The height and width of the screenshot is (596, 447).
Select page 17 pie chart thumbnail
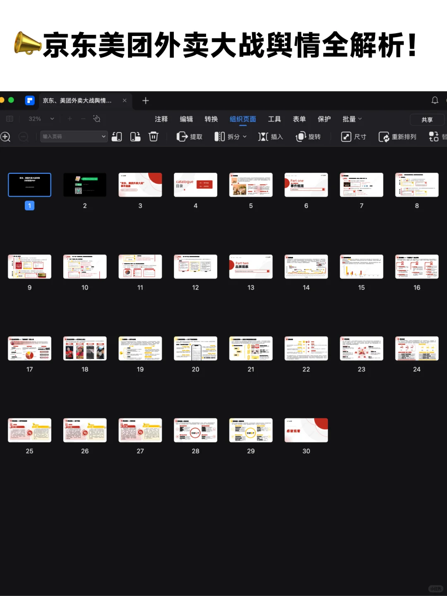[x=30, y=348]
